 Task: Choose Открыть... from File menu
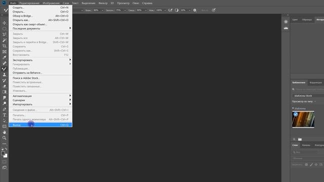point(40,12)
